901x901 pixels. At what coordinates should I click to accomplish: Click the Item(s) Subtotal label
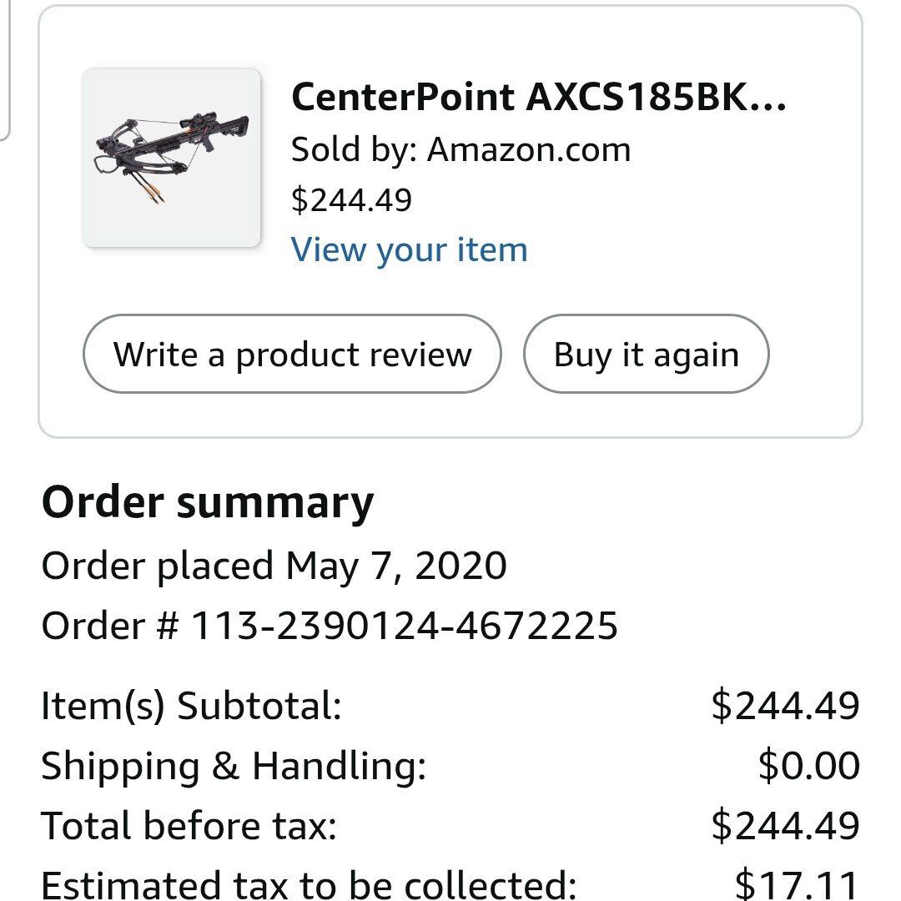point(192,706)
